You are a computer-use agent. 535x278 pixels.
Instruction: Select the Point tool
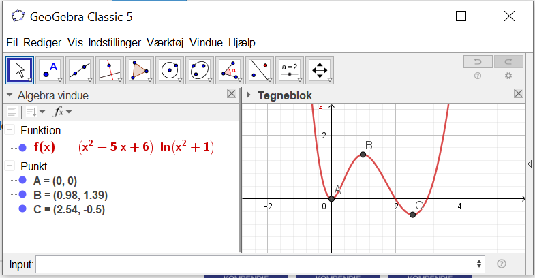coord(50,70)
